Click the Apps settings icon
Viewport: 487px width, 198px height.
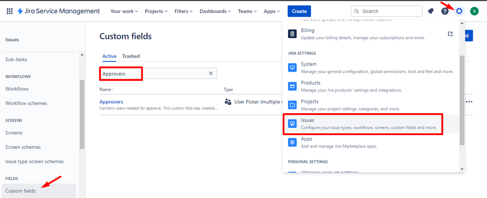(x=292, y=142)
